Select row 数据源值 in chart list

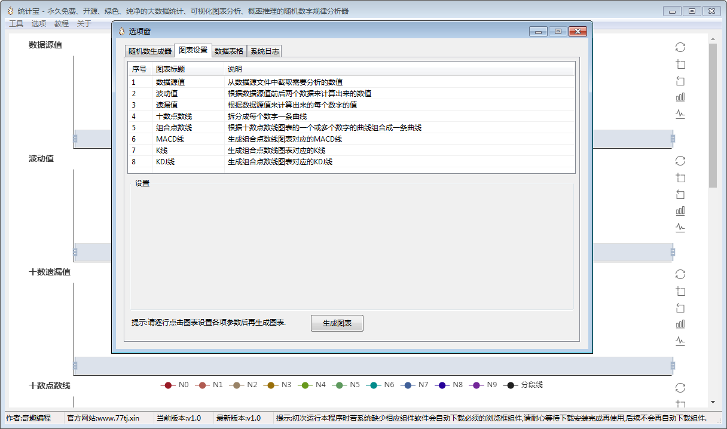352,82
